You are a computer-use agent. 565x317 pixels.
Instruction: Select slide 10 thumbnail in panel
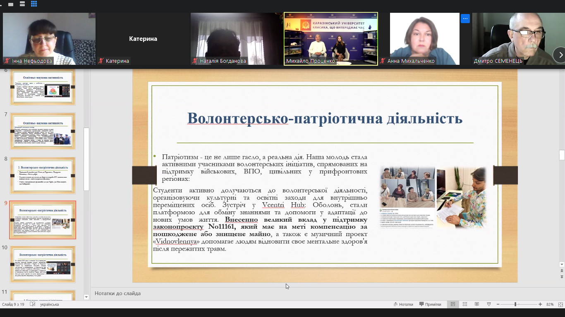click(x=43, y=264)
